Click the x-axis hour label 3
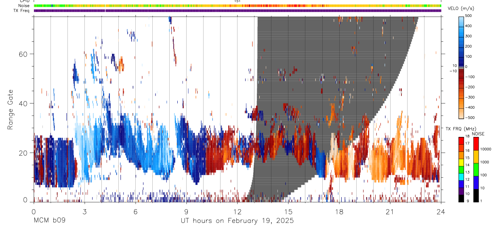This screenshot has height=229, width=496. pos(84,211)
